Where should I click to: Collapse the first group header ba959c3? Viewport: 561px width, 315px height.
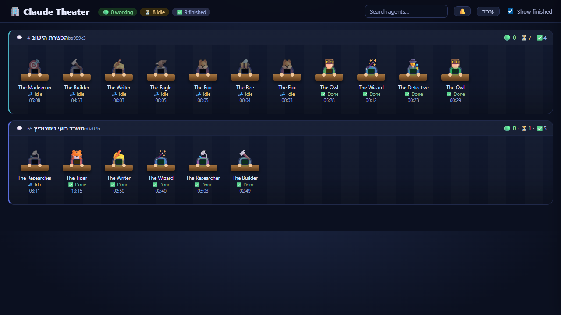(280, 38)
